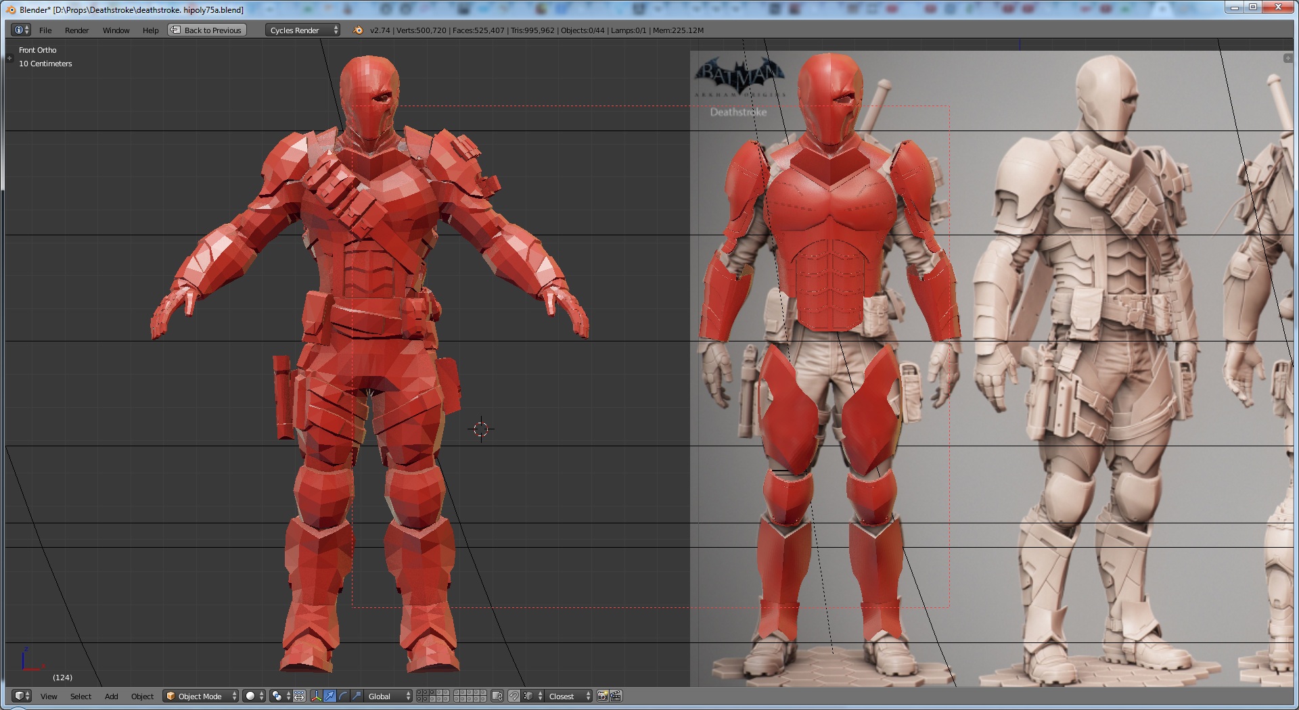Click the Blender logo icon in header
Image resolution: width=1299 pixels, height=710 pixels.
click(x=358, y=30)
